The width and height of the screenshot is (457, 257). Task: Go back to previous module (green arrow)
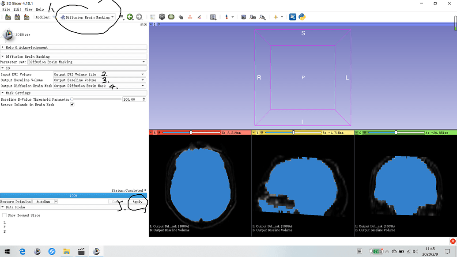(130, 17)
